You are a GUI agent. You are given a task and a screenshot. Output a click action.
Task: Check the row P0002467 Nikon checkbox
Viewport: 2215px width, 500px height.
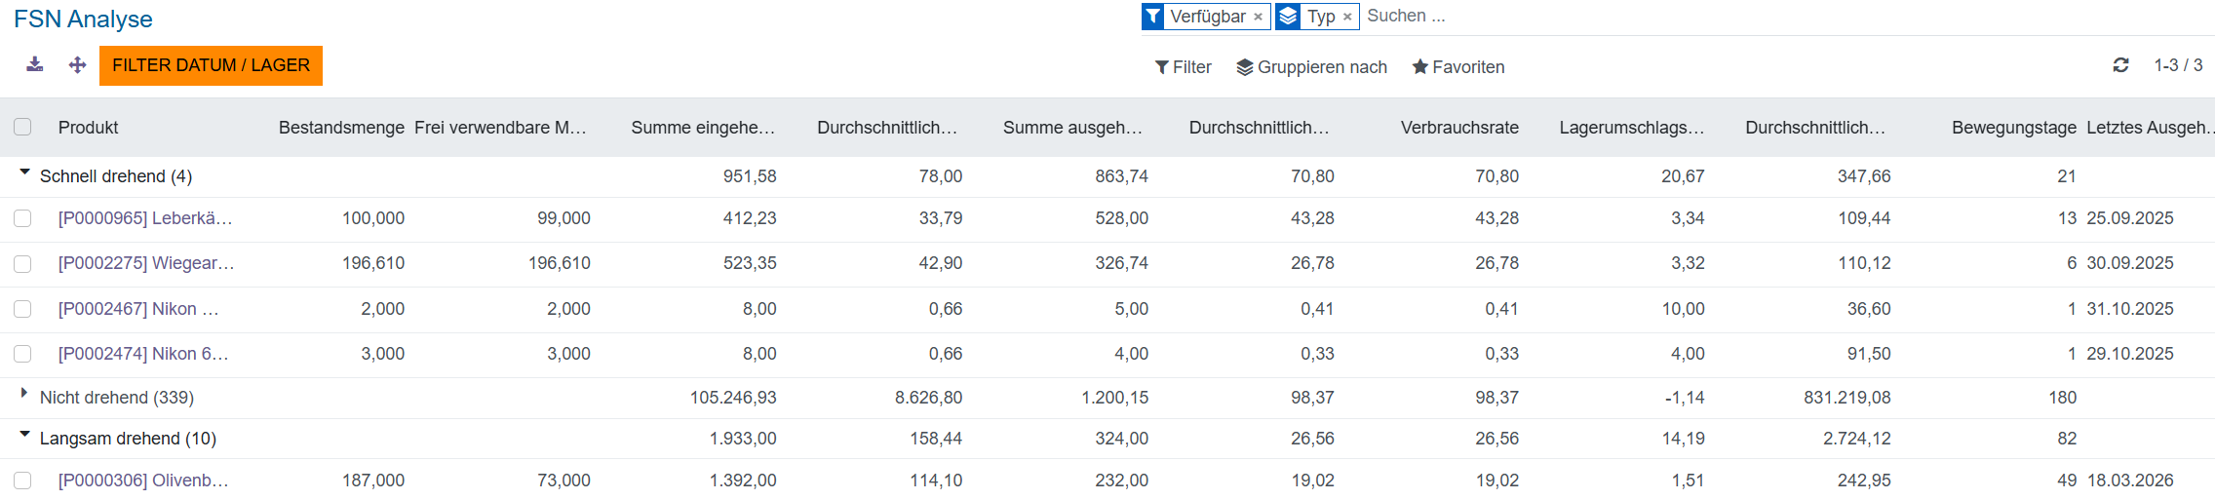tap(22, 309)
